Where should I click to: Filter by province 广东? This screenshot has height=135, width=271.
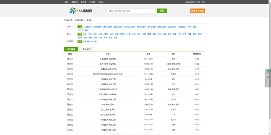pyautogui.click(x=180, y=34)
